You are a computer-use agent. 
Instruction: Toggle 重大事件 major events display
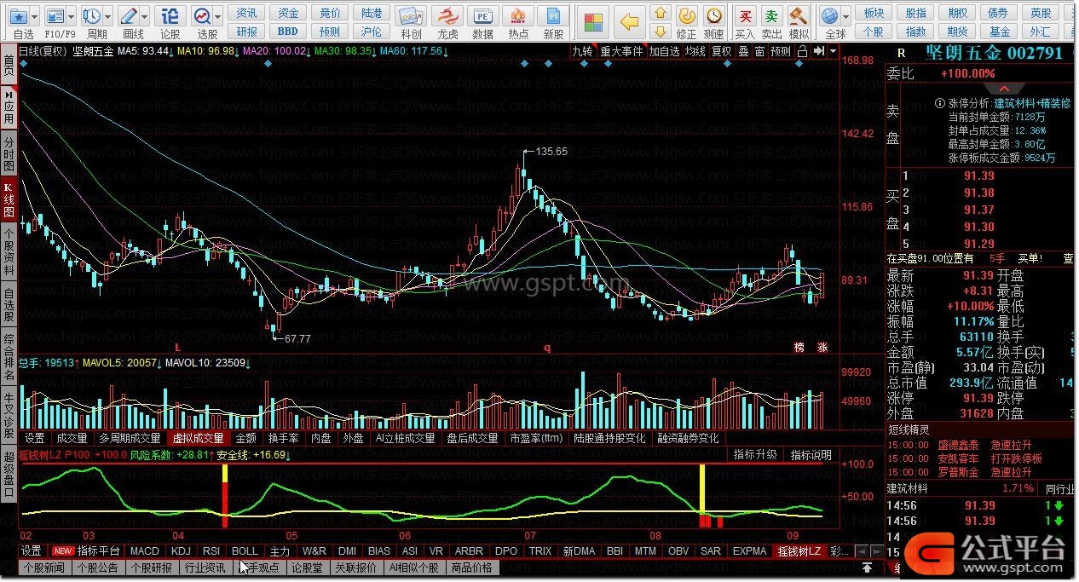click(x=621, y=51)
